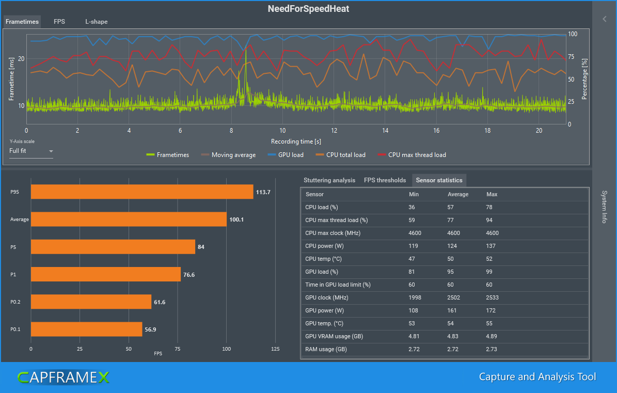Show the Stuttering analysis tab
Image resolution: width=617 pixels, height=393 pixels.
click(x=329, y=180)
